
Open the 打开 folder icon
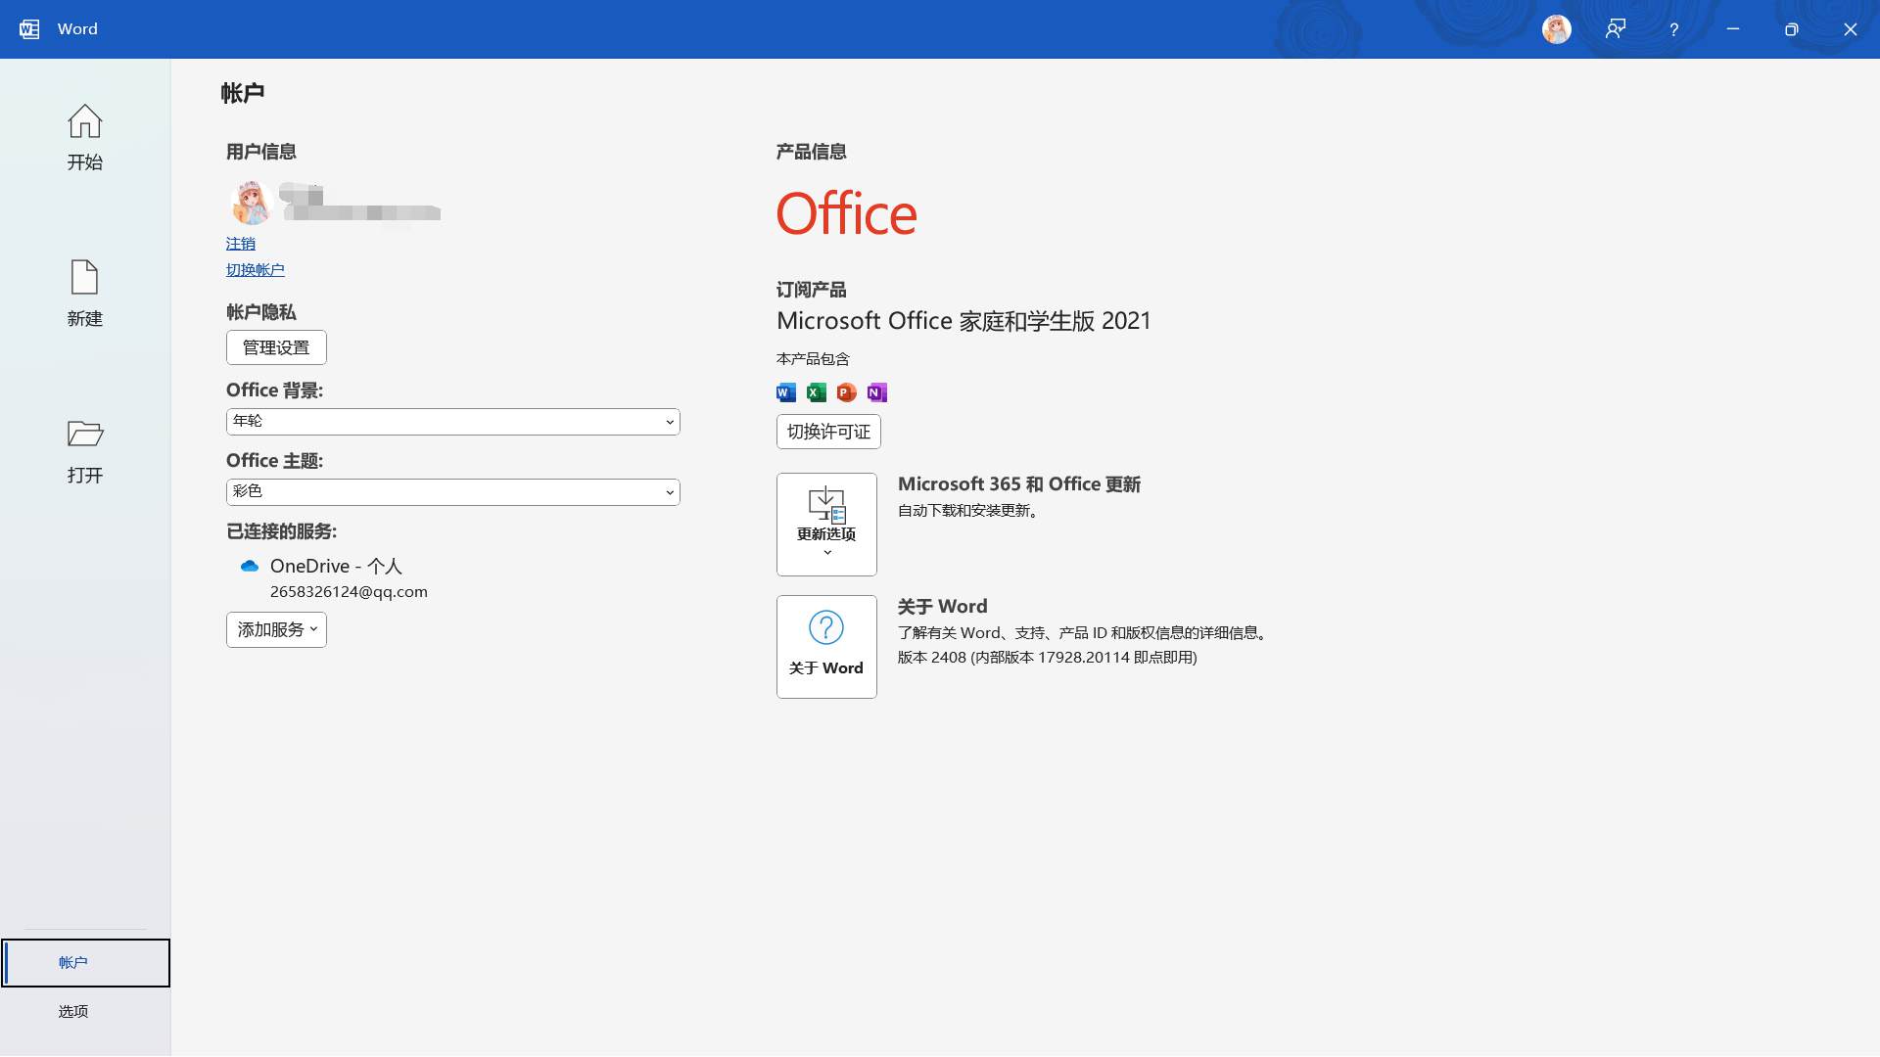84,434
